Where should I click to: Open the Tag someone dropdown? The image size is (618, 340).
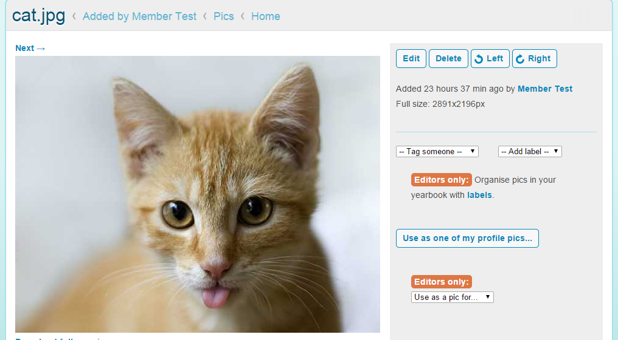click(x=437, y=152)
